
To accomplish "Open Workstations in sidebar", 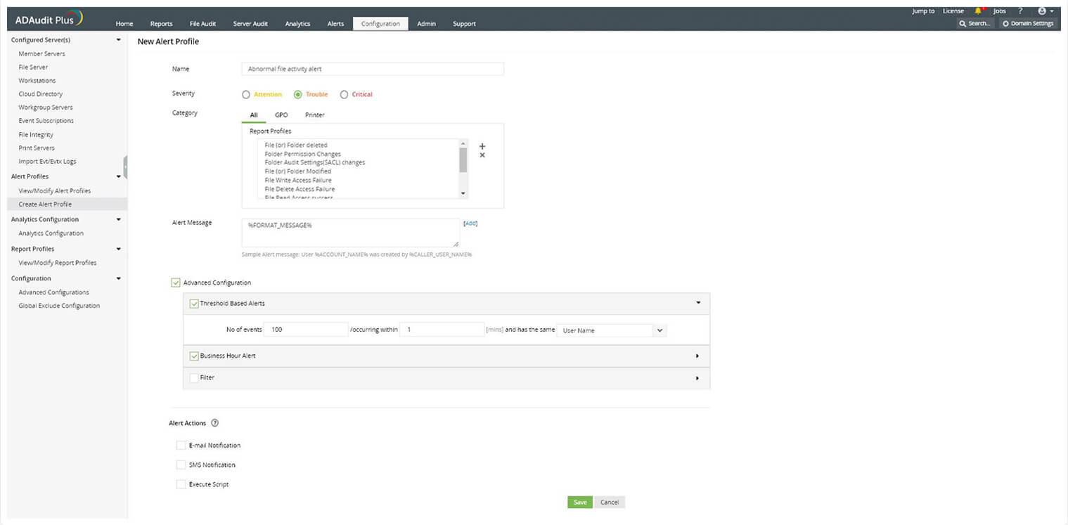I will [x=37, y=81].
